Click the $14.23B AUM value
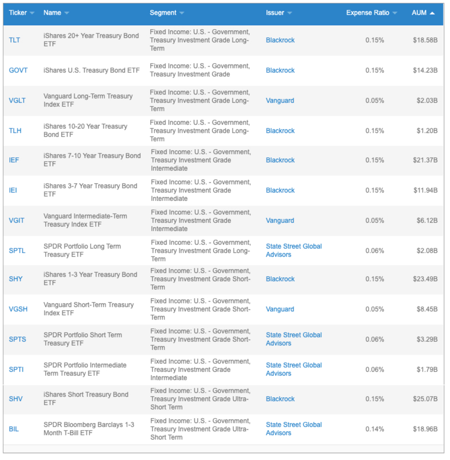Image resolution: width=450 pixels, height=460 pixels. click(425, 70)
